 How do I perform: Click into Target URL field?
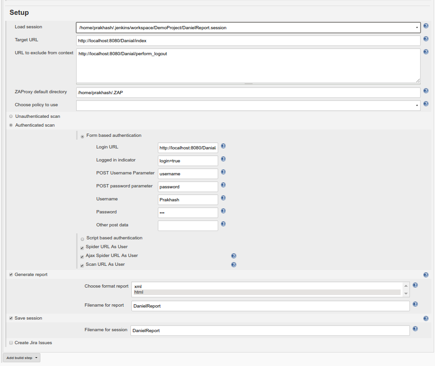[248, 40]
